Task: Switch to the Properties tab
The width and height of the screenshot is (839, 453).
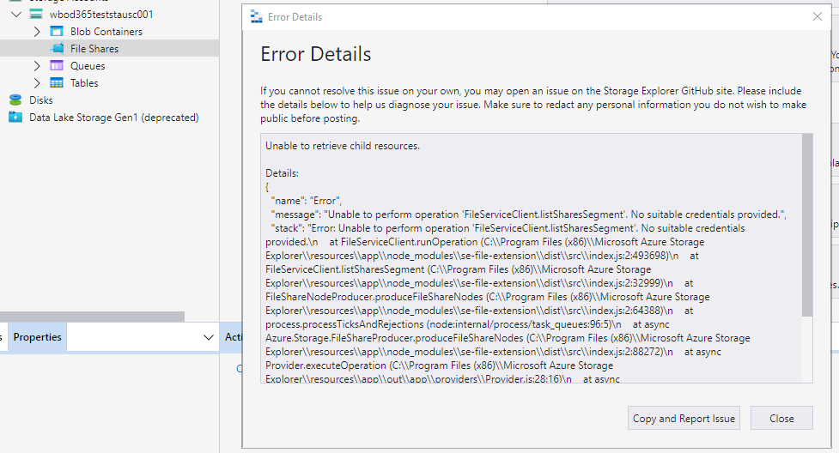Action: [x=38, y=337]
